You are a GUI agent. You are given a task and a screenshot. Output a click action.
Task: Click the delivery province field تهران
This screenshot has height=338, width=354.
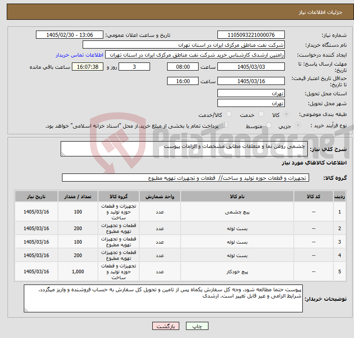251,93
